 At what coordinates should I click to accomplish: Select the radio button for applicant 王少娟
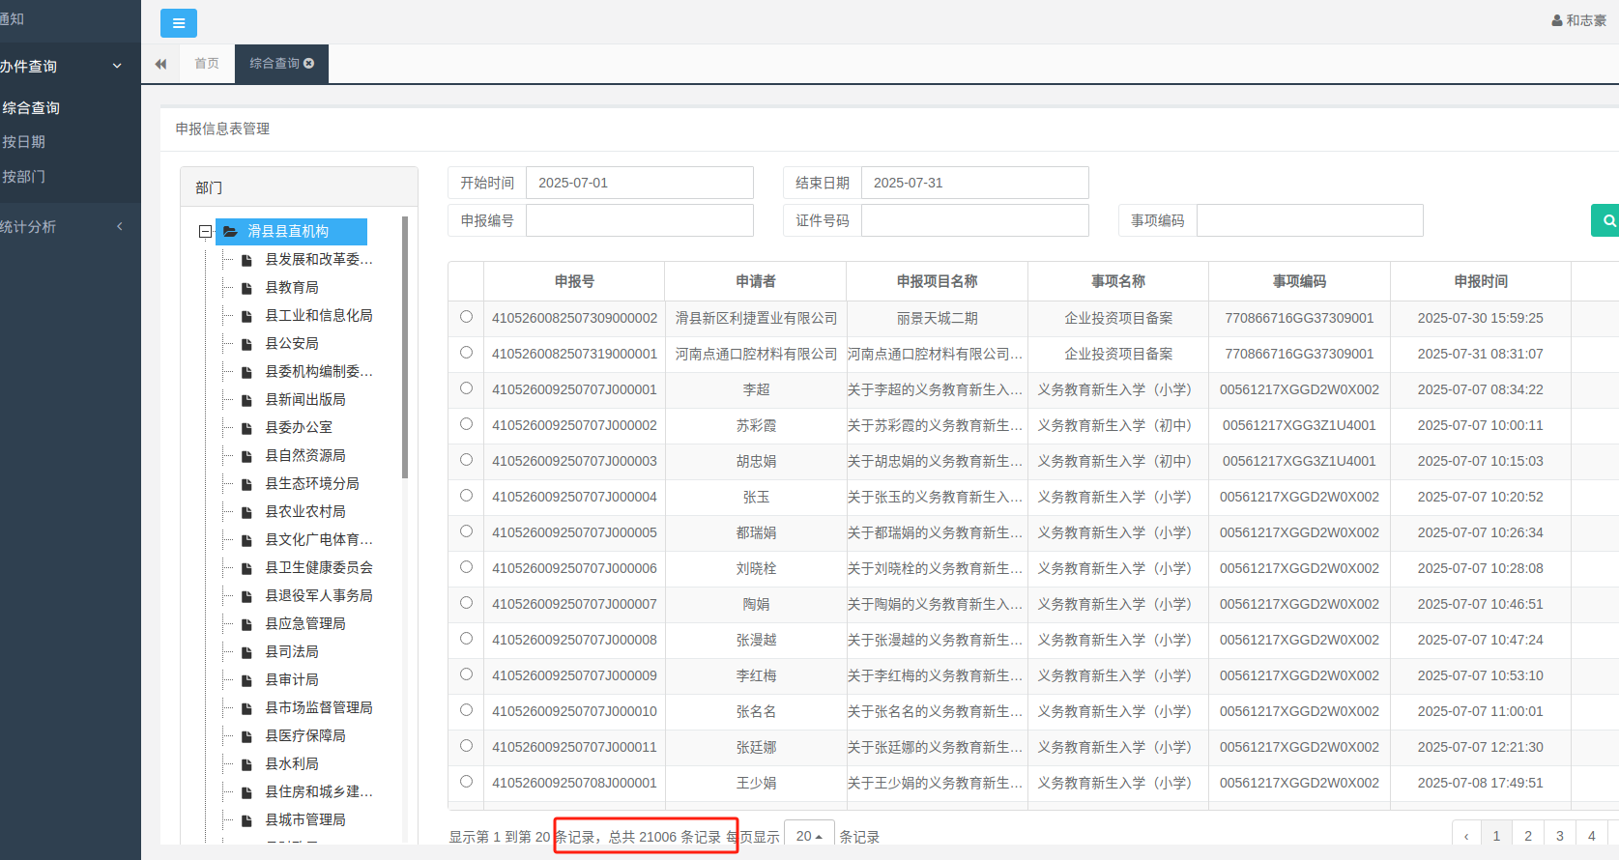(466, 782)
